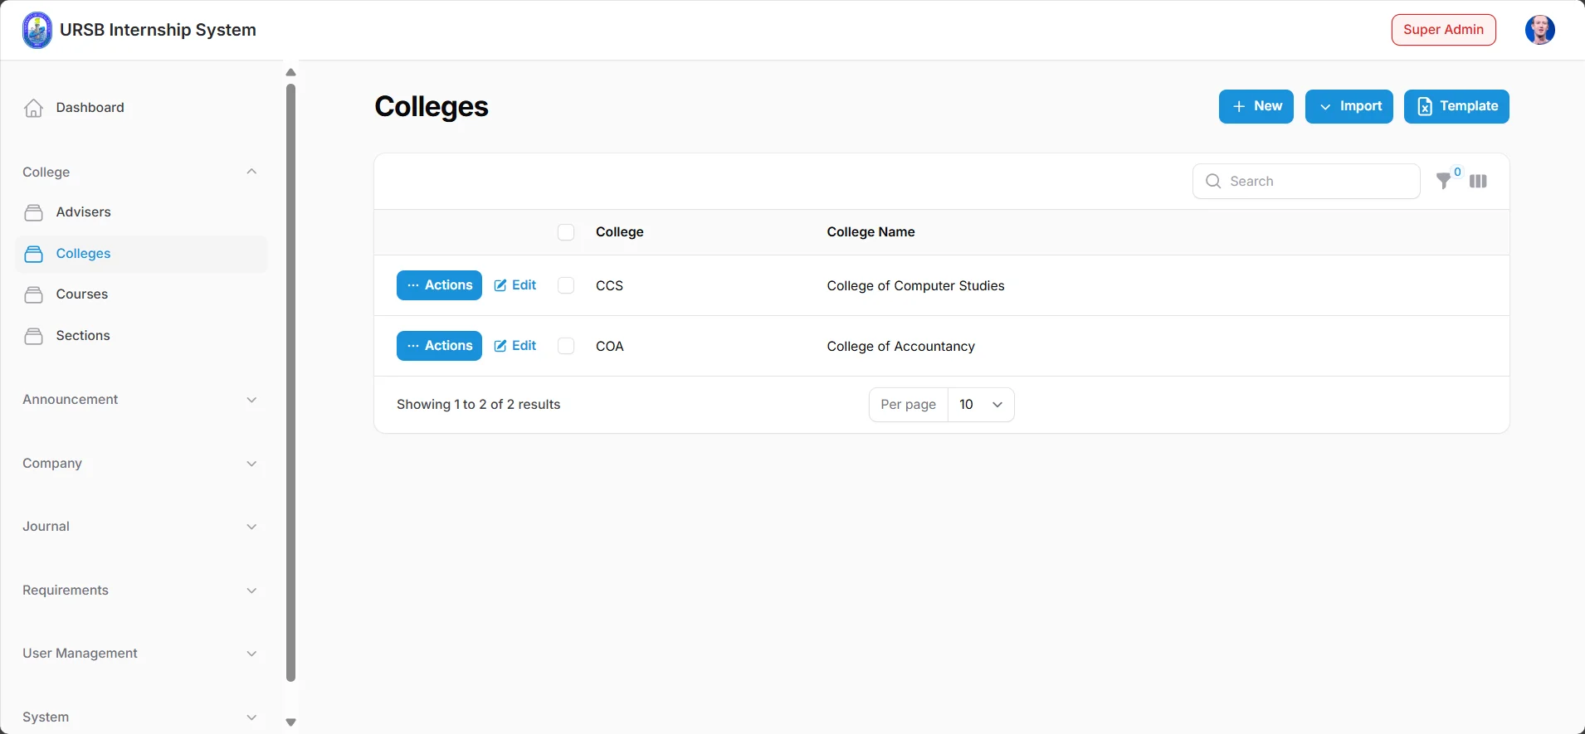Click the plus icon on New button
The image size is (1585, 734).
point(1239,106)
